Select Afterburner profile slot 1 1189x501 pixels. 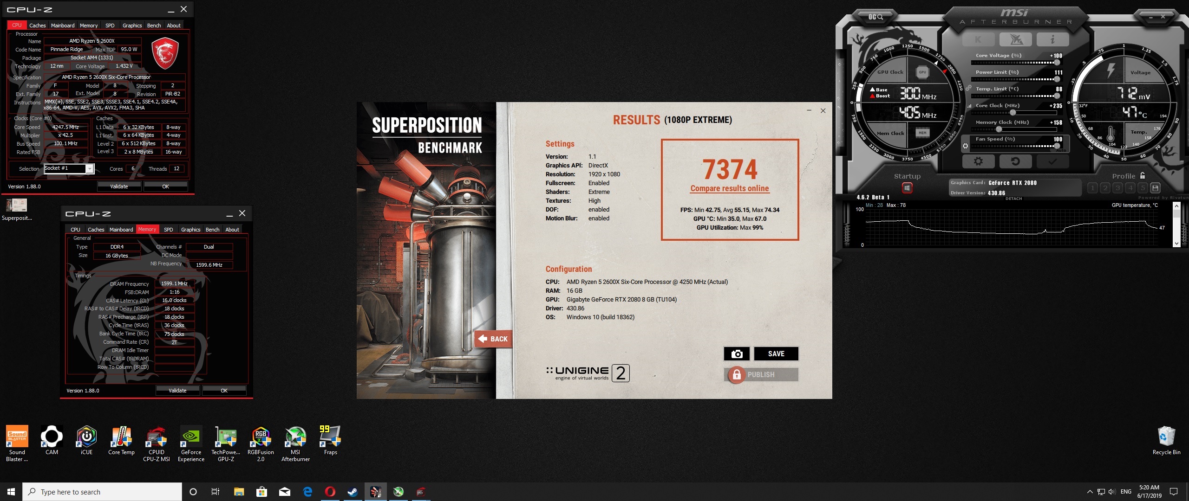click(x=1093, y=188)
